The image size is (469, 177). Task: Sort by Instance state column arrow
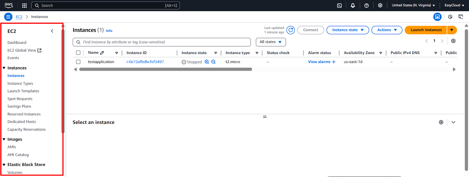(216, 53)
